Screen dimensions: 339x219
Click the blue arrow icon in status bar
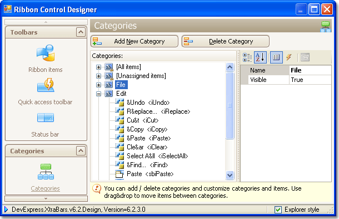(6, 209)
